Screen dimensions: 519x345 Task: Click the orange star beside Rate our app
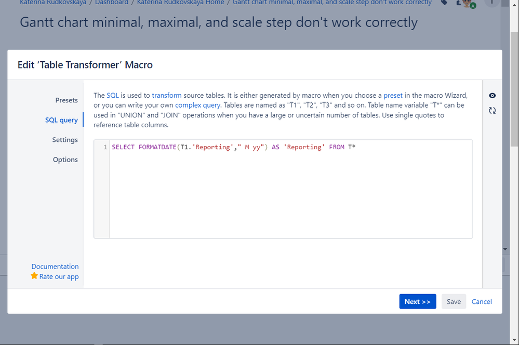[34, 275]
